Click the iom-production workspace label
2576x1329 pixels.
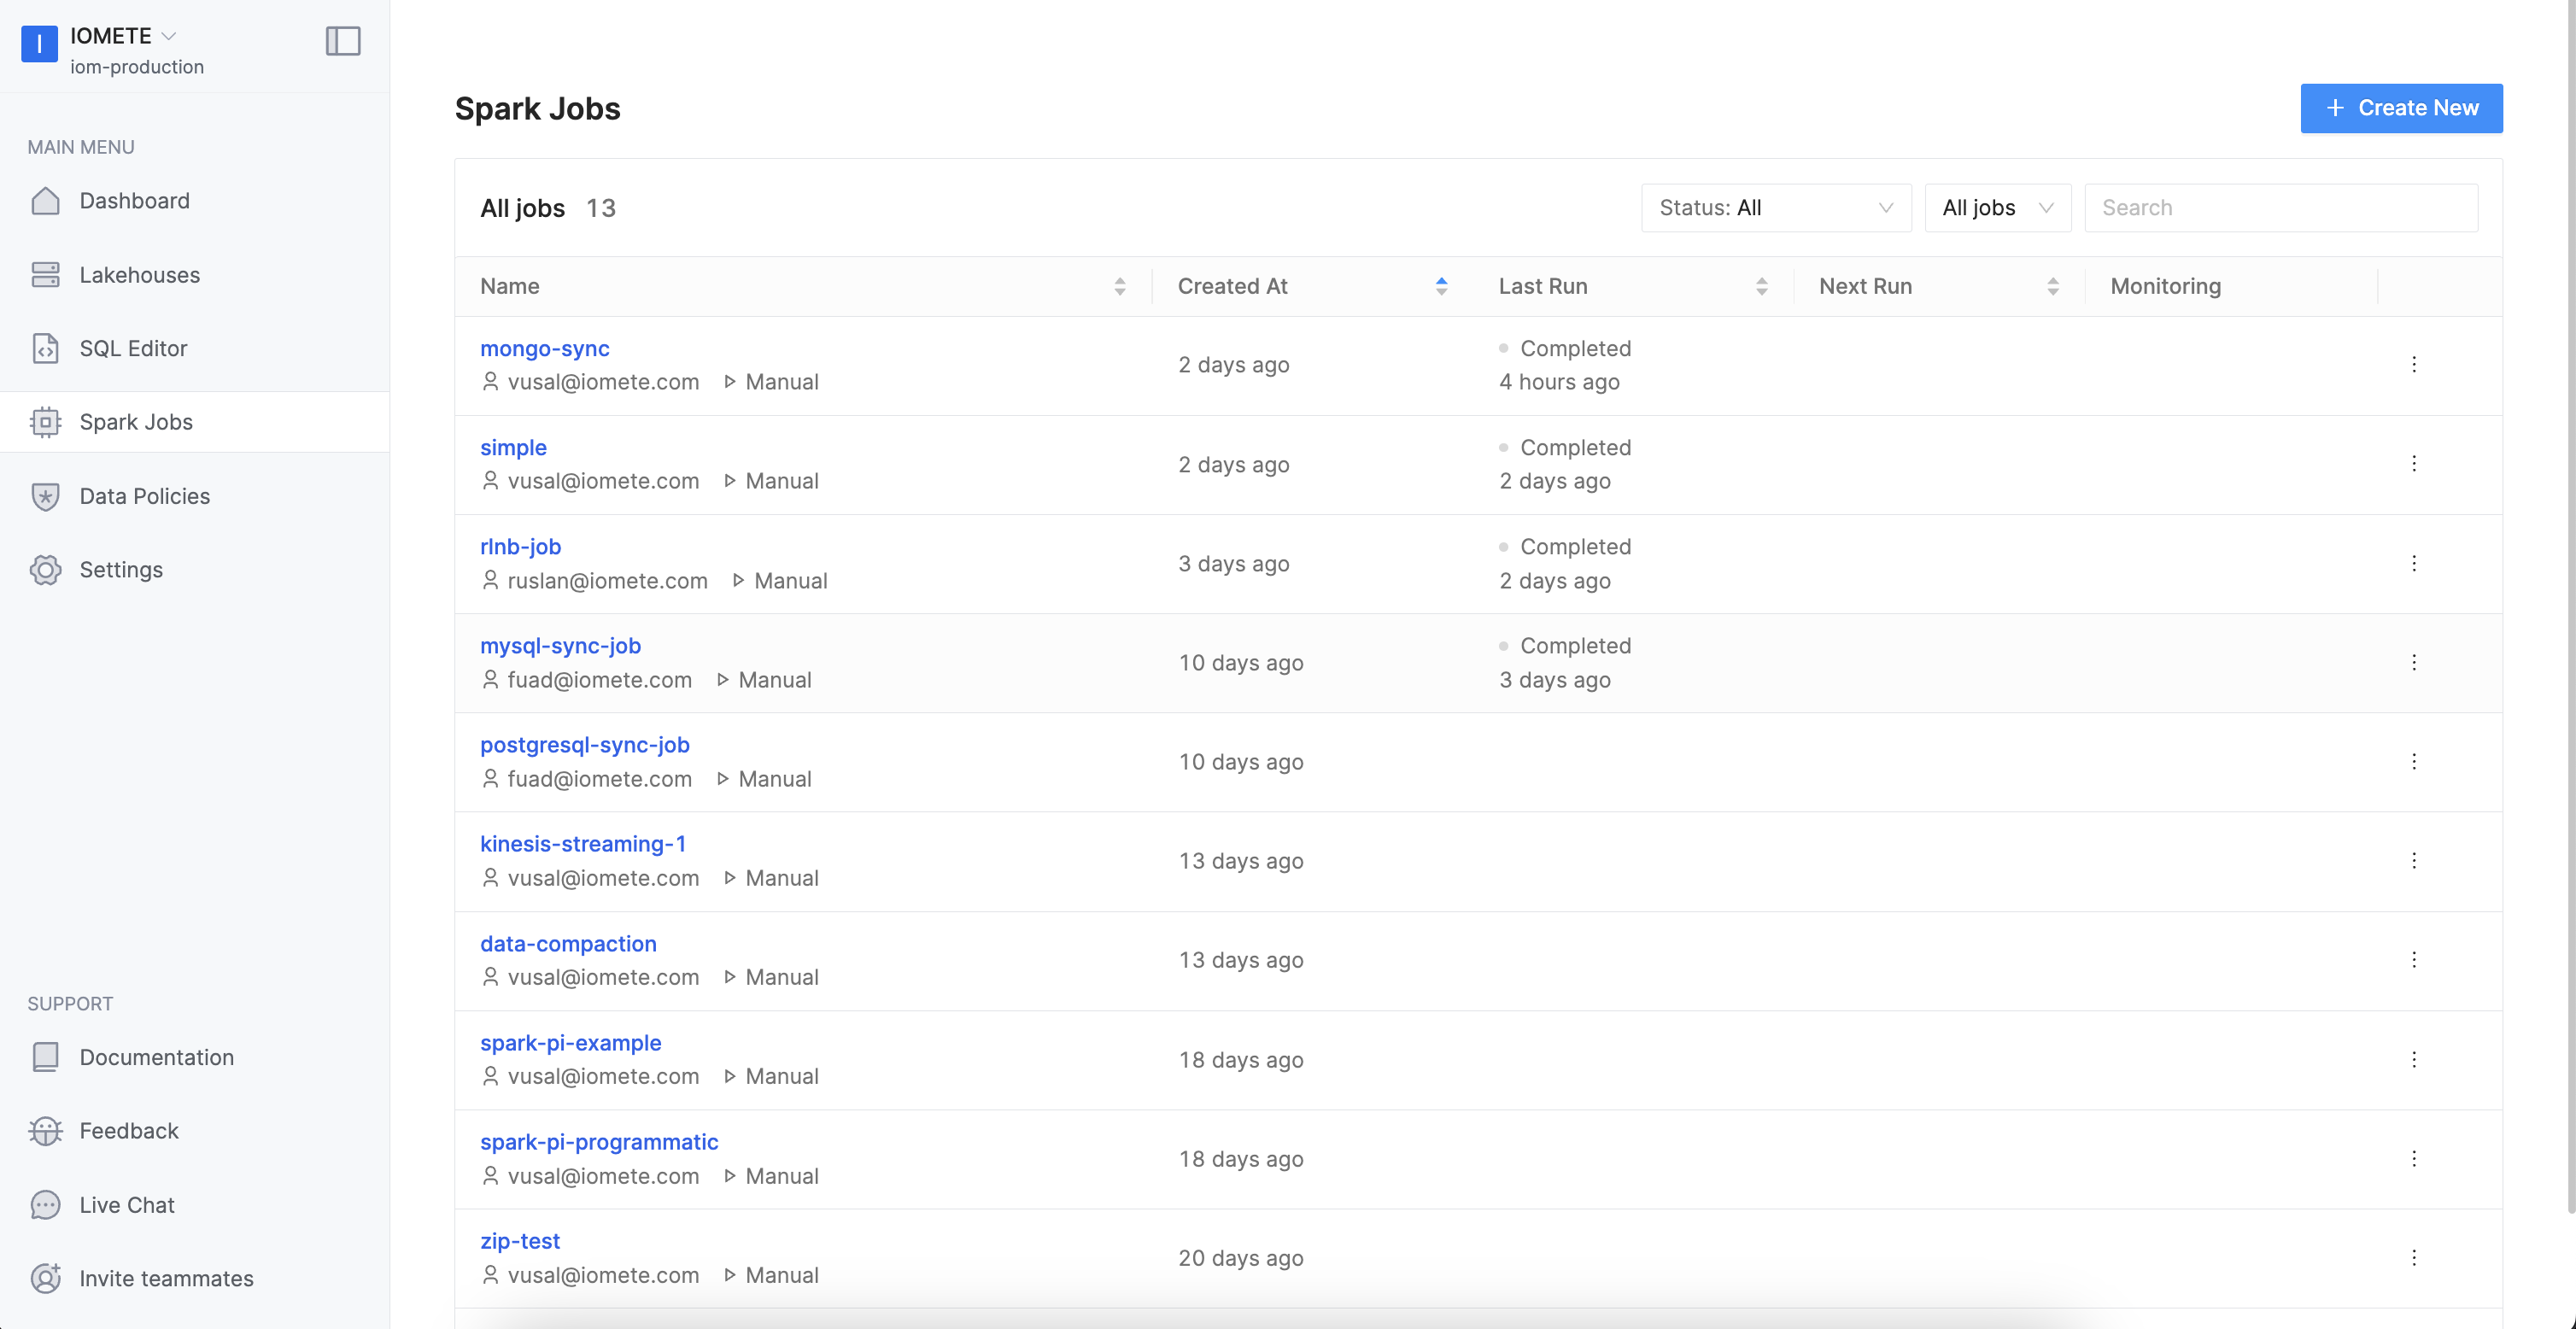tap(137, 67)
